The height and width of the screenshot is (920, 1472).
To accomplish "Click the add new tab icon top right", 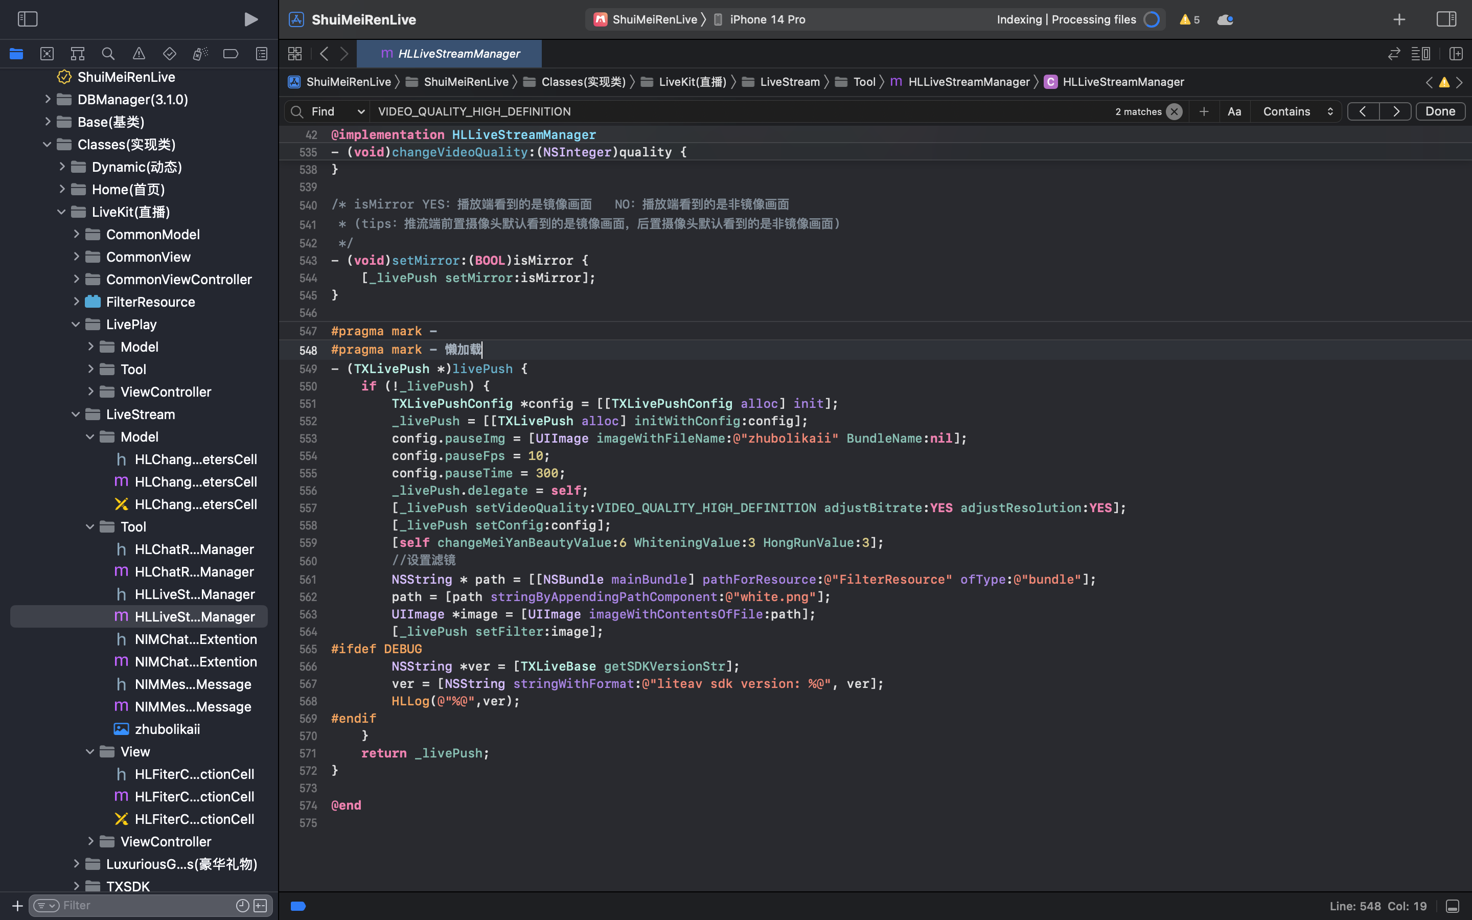I will click(1399, 19).
